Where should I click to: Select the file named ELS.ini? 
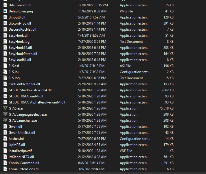[x=14, y=72]
